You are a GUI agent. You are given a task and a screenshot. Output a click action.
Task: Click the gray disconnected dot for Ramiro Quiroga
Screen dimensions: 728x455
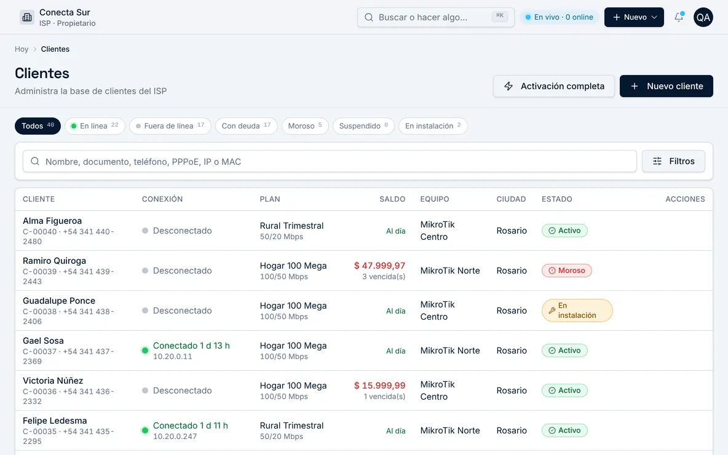tap(145, 271)
